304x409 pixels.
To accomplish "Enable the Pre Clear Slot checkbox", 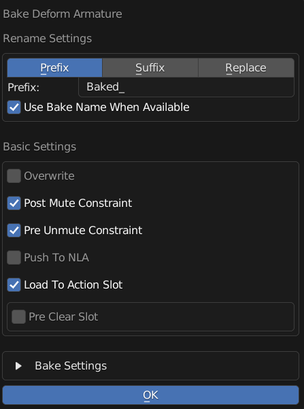I will (19, 316).
